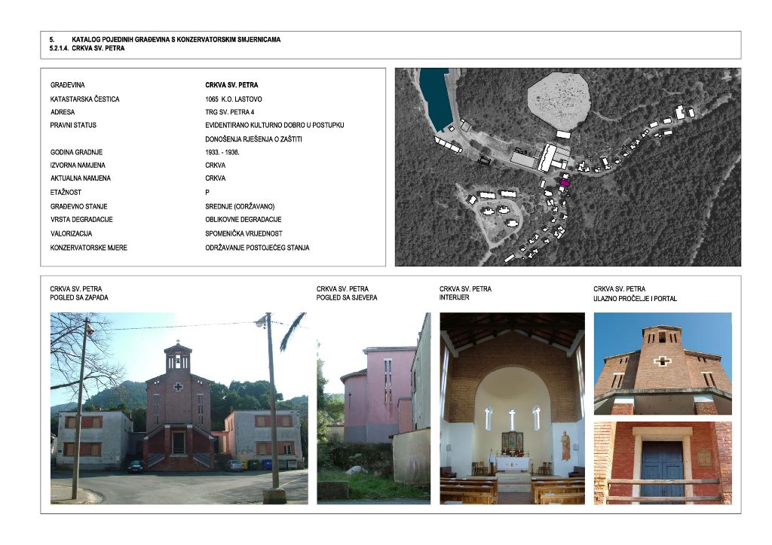This screenshot has width=772, height=545.
Task: Click the value '1065 K.O. LASTOVO'
Action: 234,99
